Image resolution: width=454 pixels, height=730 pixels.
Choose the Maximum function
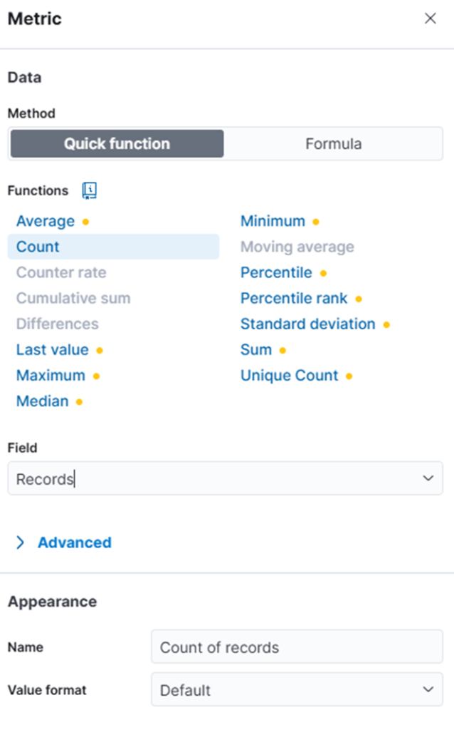coord(51,375)
